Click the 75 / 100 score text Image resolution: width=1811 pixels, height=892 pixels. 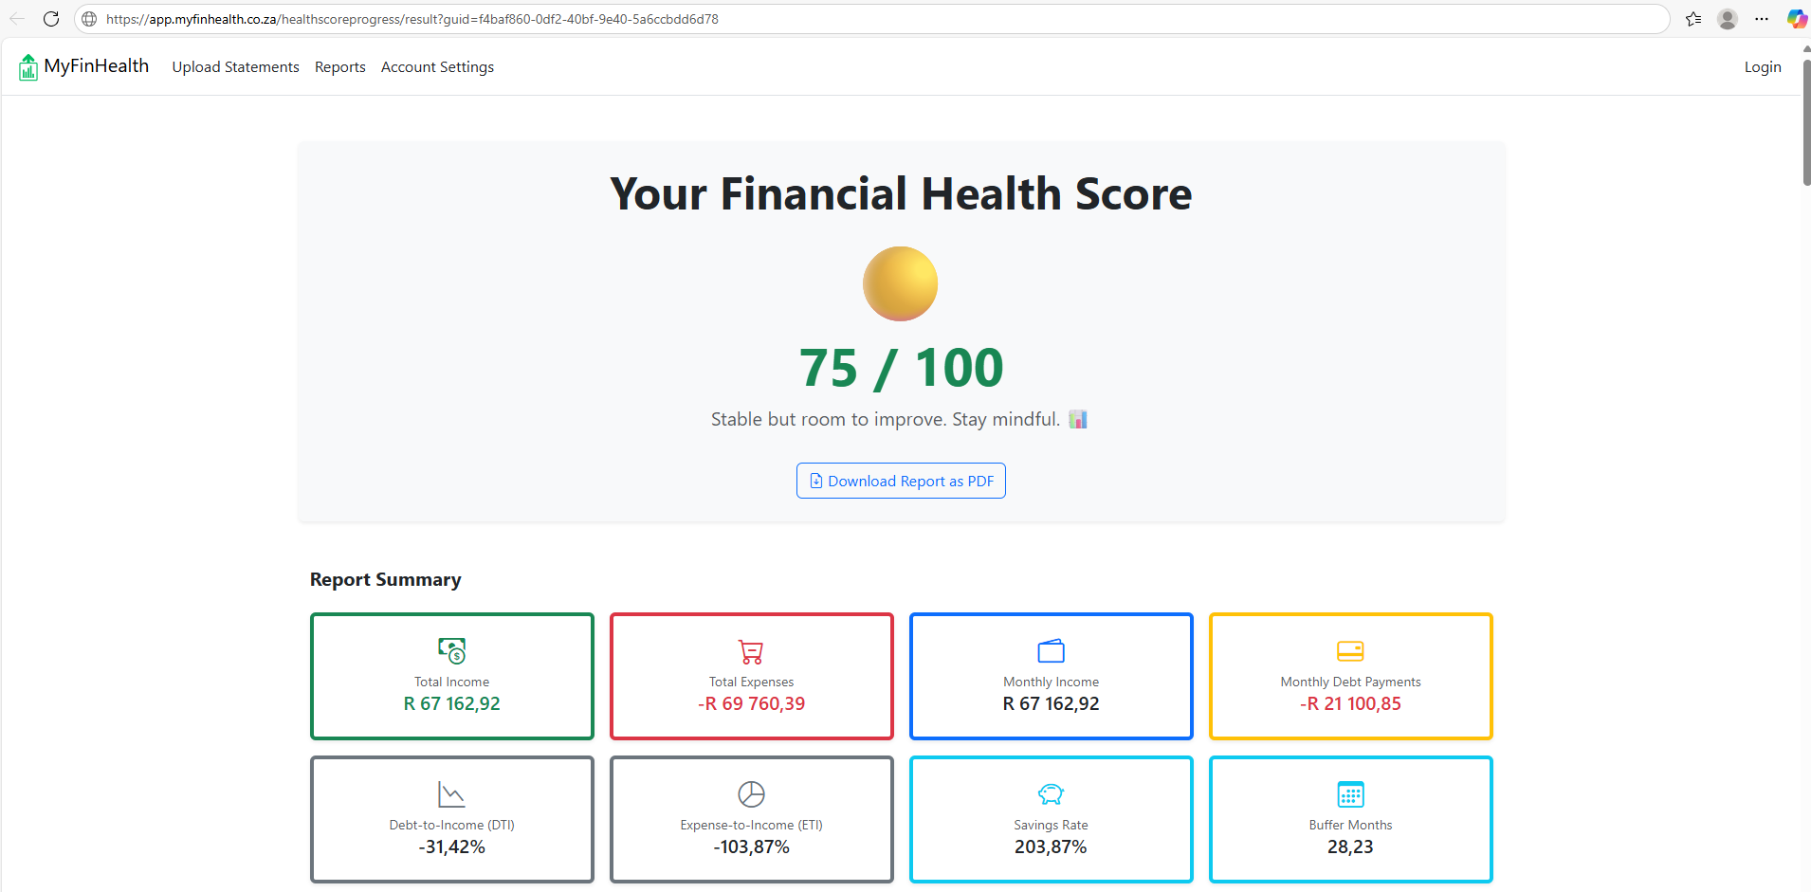coord(901,368)
